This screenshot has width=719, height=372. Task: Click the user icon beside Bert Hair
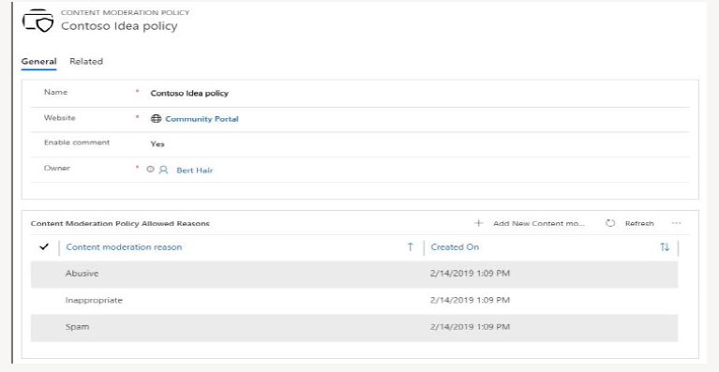click(x=163, y=170)
